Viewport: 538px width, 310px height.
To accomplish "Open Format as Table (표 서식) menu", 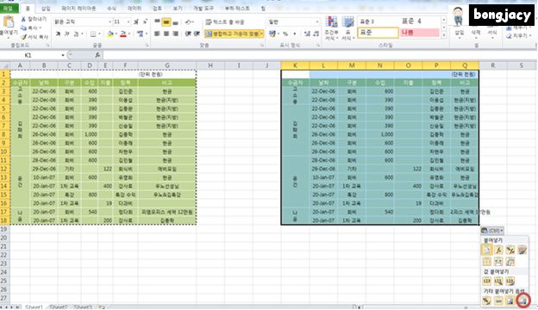I will pyautogui.click(x=347, y=28).
